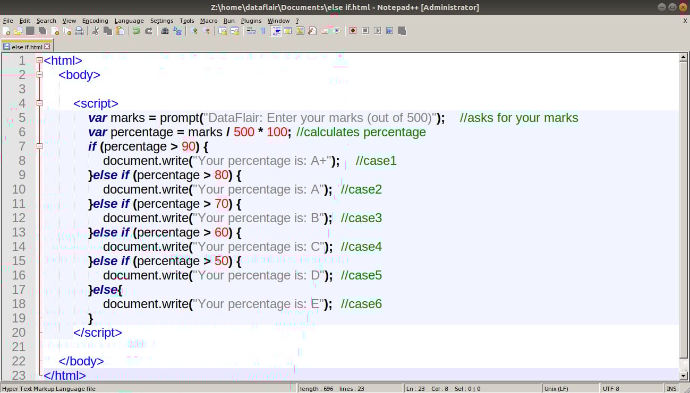Collapse the if block on line 7
690x393 pixels.
point(39,146)
